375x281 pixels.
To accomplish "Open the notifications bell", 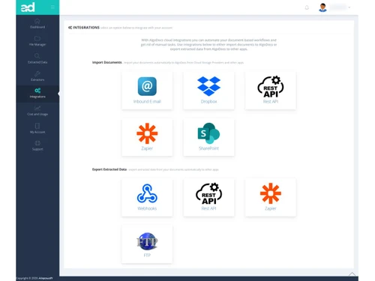I will (307, 7).
